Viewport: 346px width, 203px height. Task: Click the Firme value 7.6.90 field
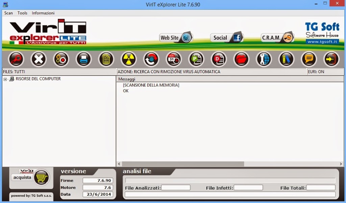[98, 180]
